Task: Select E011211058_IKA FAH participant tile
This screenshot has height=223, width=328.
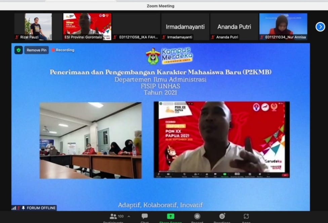Action: point(136,27)
